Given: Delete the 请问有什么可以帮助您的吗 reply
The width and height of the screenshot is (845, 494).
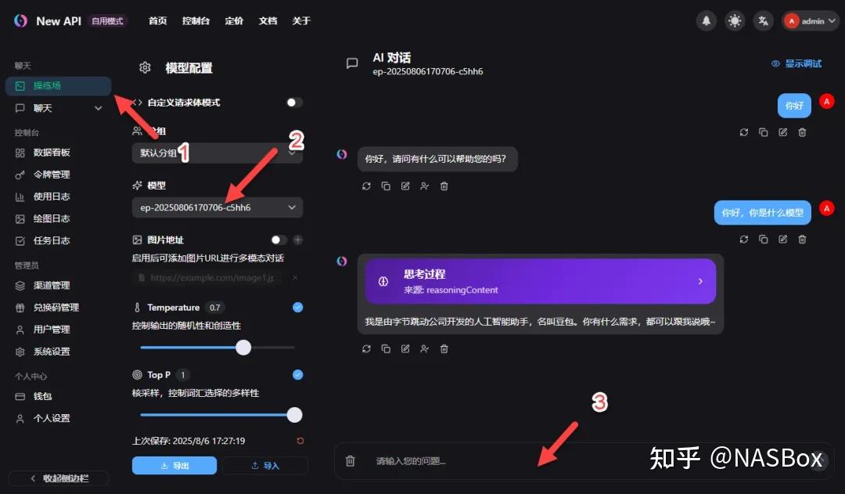Looking at the screenshot, I should (x=444, y=186).
